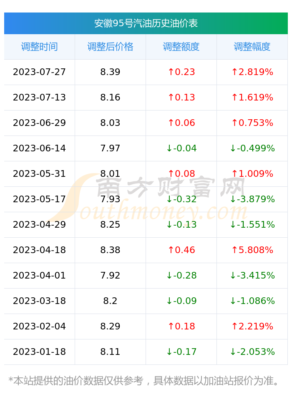Click the green ↓-0.499% percentage
The image size is (292, 417).
tap(252, 148)
